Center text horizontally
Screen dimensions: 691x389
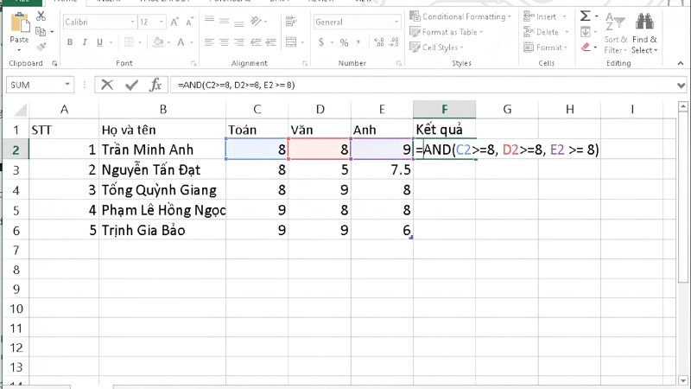225,42
